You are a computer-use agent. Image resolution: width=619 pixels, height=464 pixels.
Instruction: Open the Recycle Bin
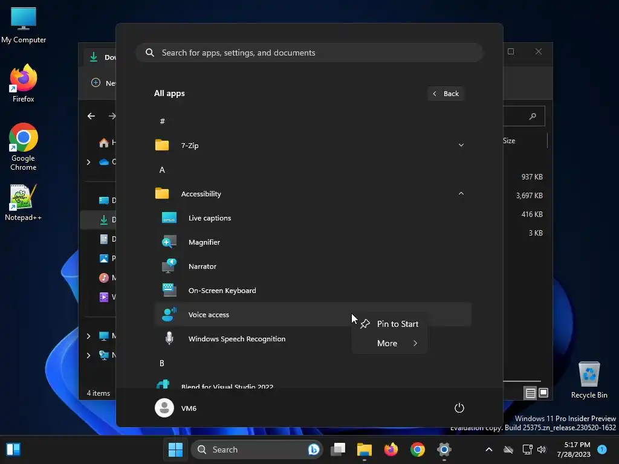(589, 379)
